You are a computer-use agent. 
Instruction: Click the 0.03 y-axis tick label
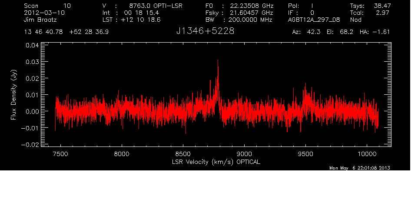32,62
